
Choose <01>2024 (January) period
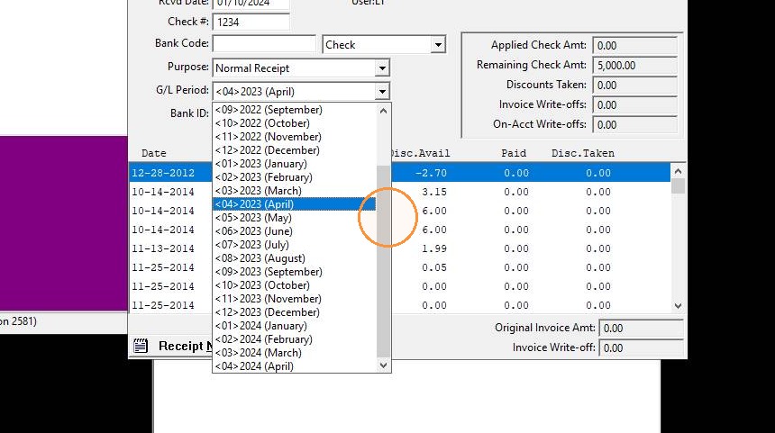click(295, 326)
